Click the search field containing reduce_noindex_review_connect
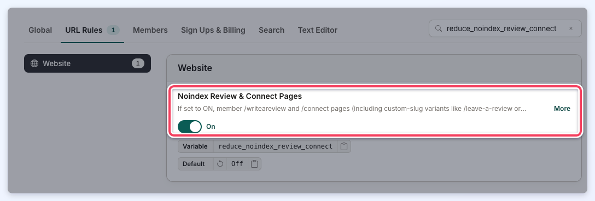The width and height of the screenshot is (595, 201). (505, 28)
